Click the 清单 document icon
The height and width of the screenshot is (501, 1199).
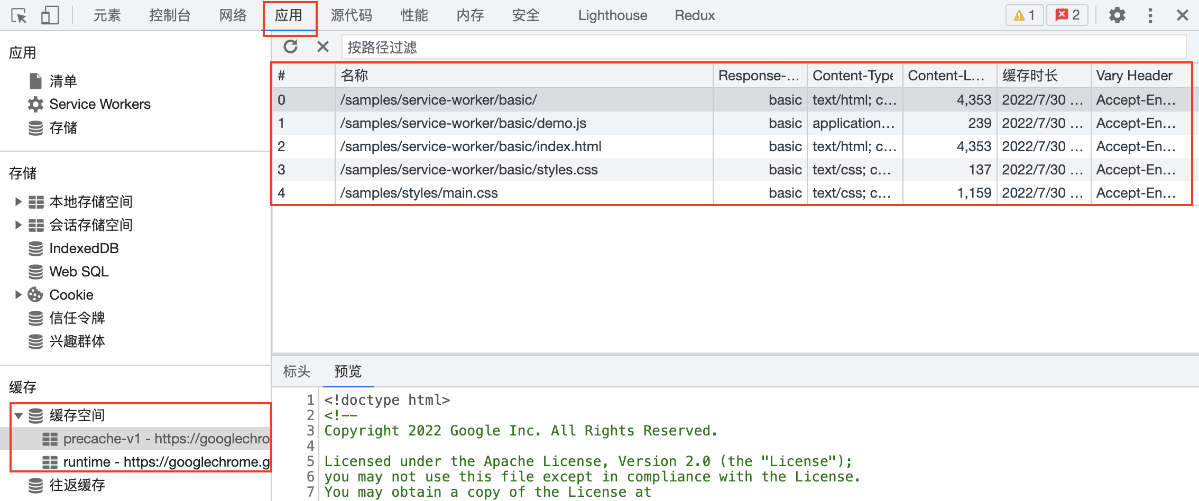[x=35, y=81]
